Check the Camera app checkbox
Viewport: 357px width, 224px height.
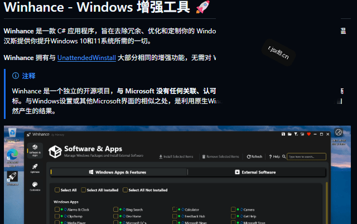tap(233, 209)
